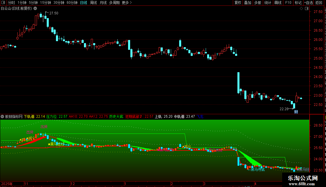Click the 多股 multi-stock button

258,3
